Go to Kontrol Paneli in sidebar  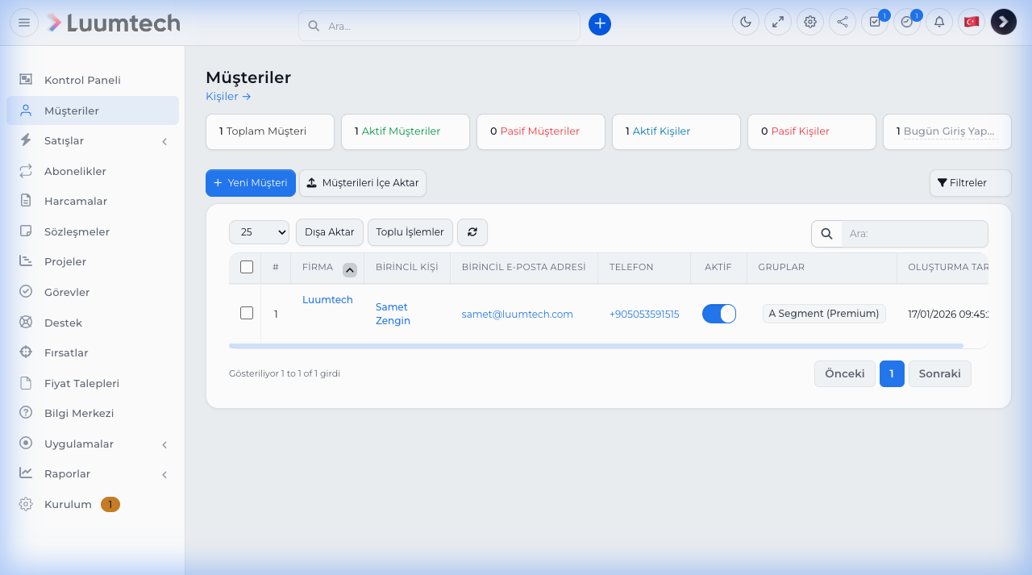pyautogui.click(x=82, y=81)
